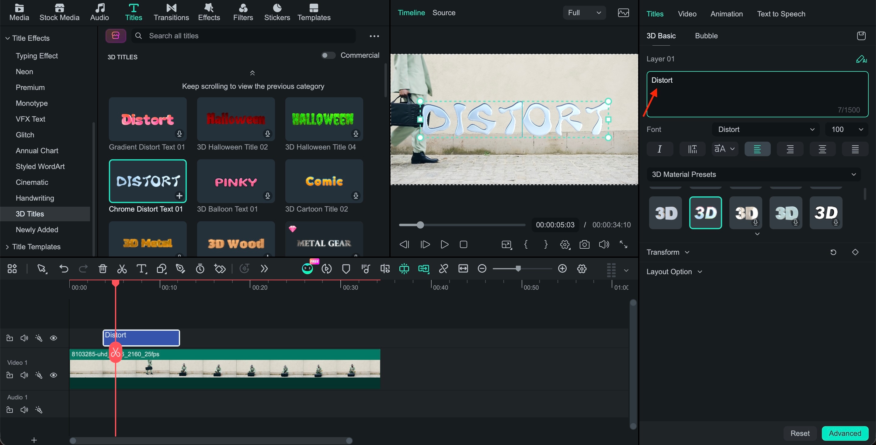This screenshot has height=445, width=876.
Task: Take a snapshot with the camera icon
Action: pyautogui.click(x=585, y=244)
